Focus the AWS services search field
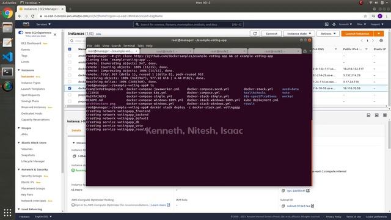 click(x=188, y=24)
